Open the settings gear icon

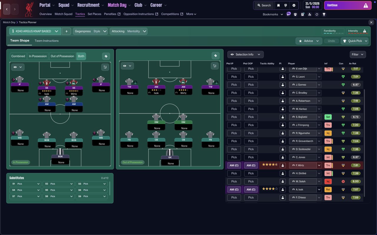tap(294, 5)
